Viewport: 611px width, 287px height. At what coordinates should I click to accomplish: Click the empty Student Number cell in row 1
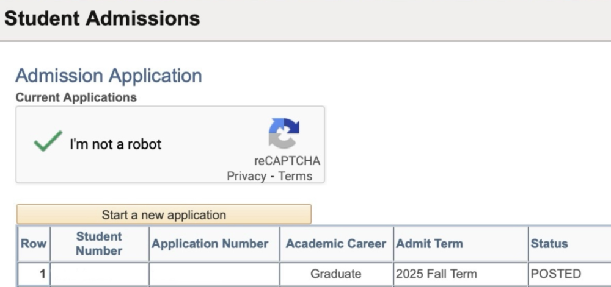pyautogui.click(x=100, y=274)
